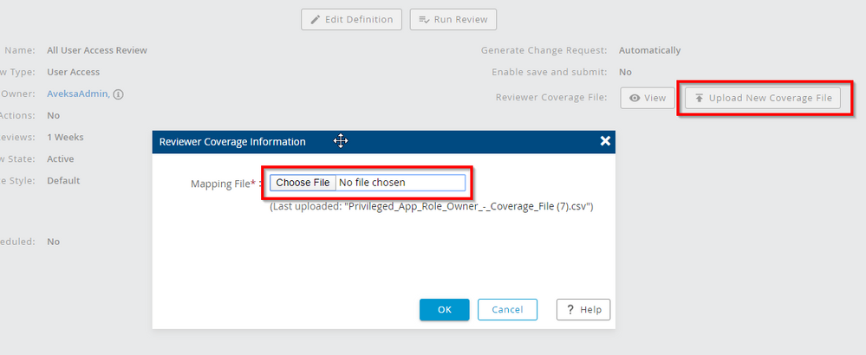Screen dimensions: 866x355
Task: Click the 'Automatically' change request value
Action: 649,50
